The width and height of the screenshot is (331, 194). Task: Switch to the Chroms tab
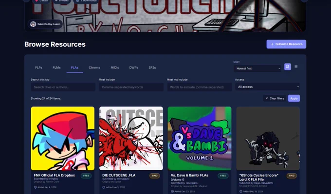94,68
